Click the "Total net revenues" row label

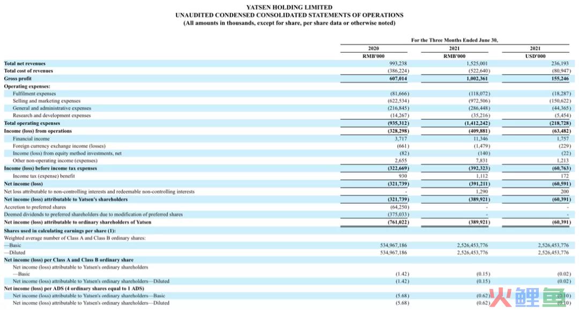tap(25, 63)
